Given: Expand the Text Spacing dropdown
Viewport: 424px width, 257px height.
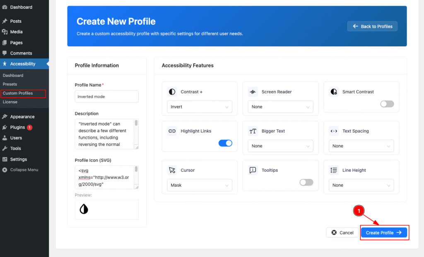Looking at the screenshot, I should coord(361,146).
